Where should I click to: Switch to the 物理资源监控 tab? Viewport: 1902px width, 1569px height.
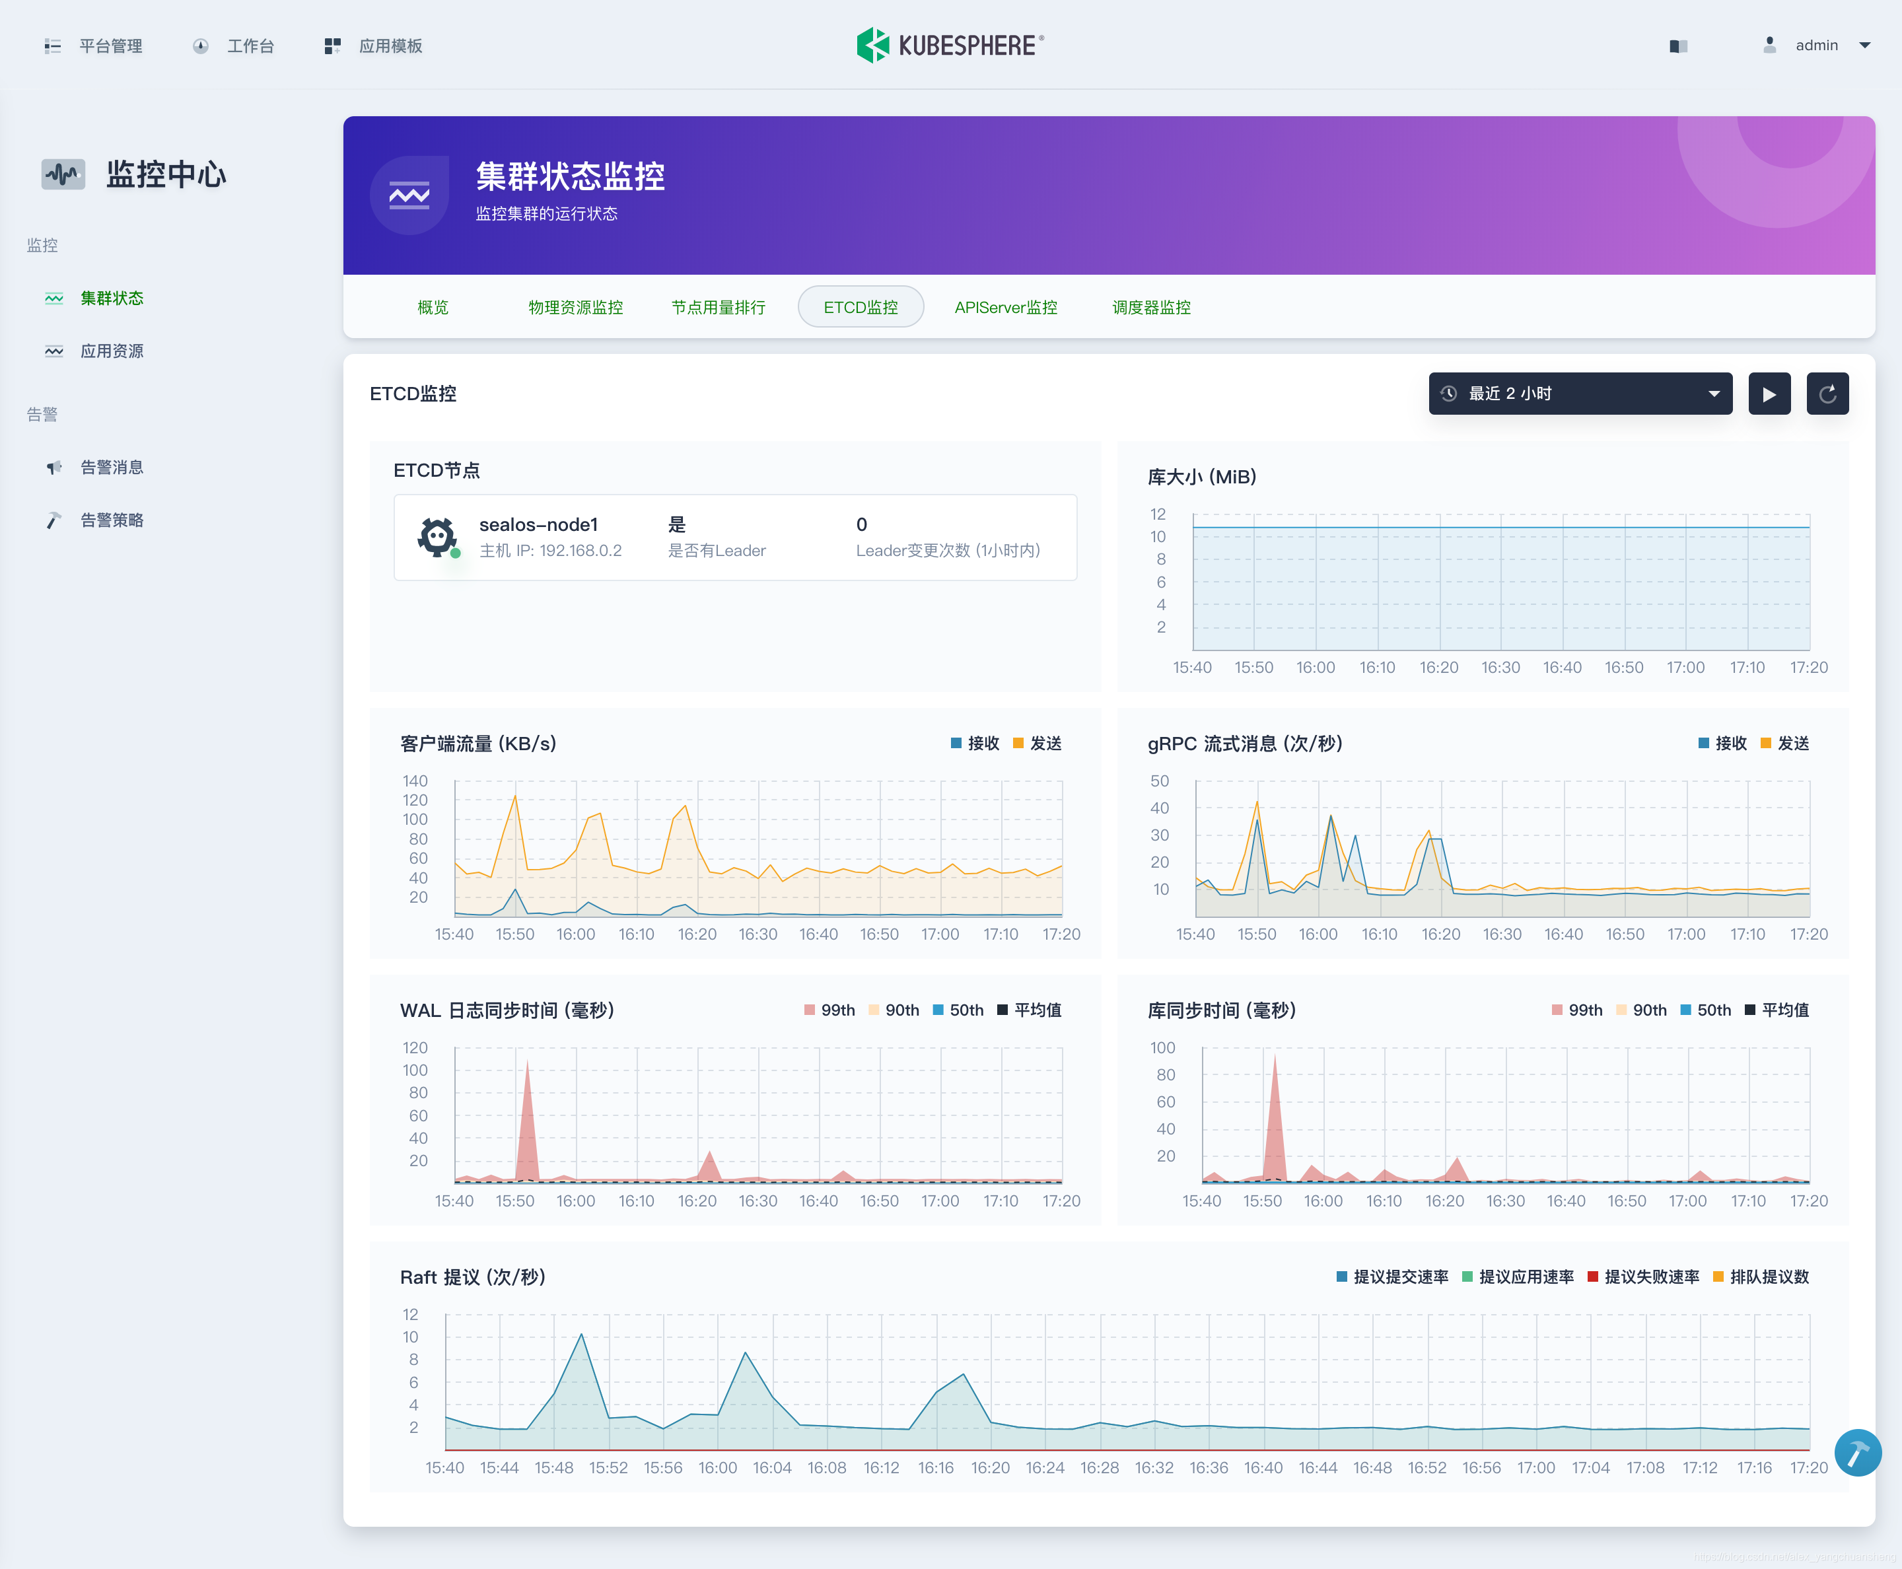(575, 307)
